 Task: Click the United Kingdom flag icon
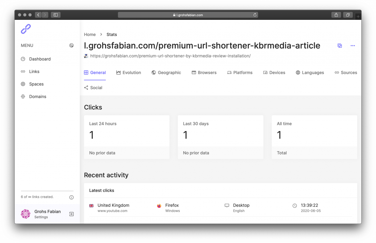[91, 206]
